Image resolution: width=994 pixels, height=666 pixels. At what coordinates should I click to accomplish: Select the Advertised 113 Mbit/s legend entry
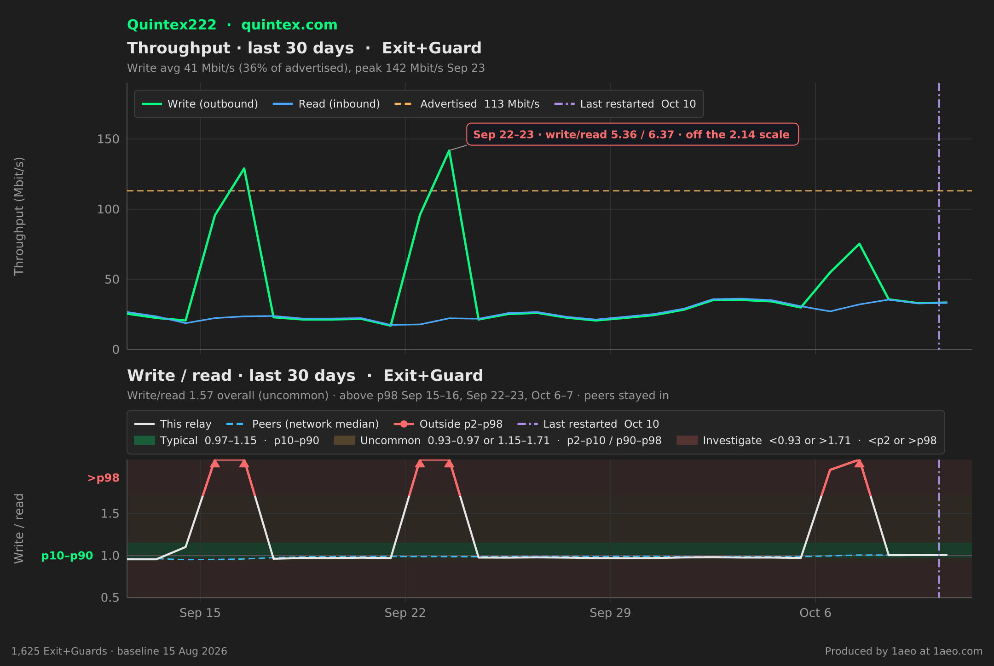467,104
